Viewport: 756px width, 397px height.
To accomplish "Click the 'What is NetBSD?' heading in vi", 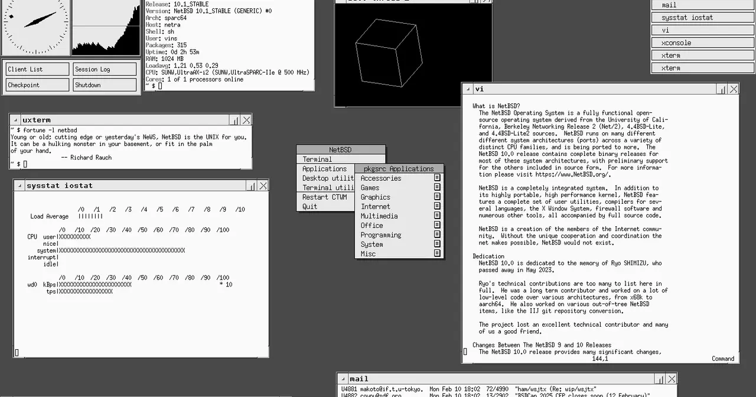I will pyautogui.click(x=496, y=106).
